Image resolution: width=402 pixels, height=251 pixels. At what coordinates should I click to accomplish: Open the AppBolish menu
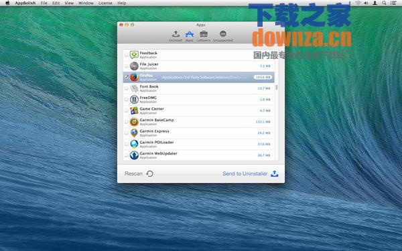25,3
